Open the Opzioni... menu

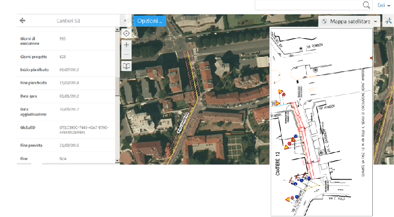(150, 21)
